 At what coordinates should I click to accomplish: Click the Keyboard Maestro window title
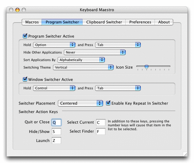[x=97, y=10]
